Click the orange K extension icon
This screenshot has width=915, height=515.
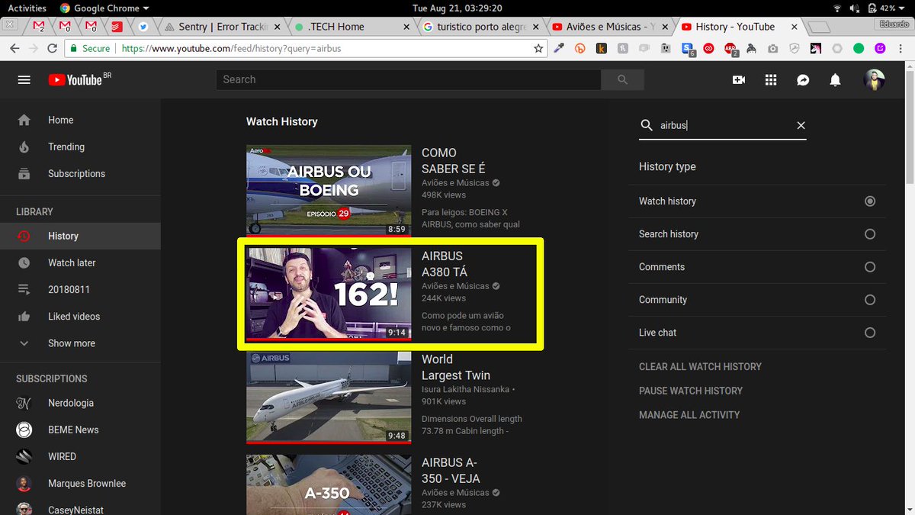(x=602, y=48)
